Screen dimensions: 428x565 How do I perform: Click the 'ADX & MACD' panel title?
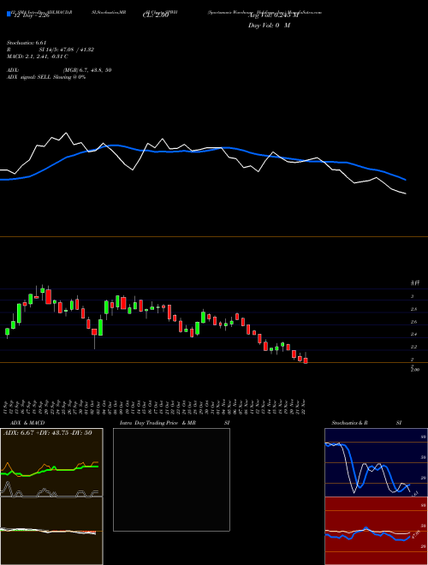[x=27, y=423]
